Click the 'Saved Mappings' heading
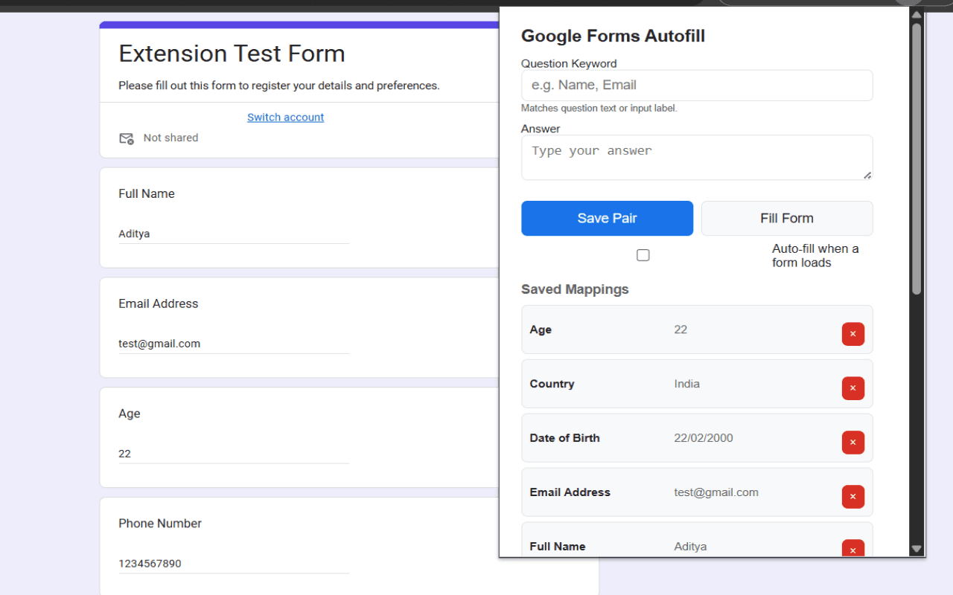The image size is (953, 595). click(575, 289)
